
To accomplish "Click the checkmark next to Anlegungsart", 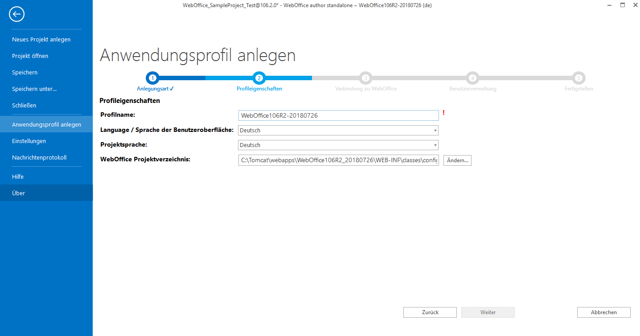I will click(x=172, y=89).
